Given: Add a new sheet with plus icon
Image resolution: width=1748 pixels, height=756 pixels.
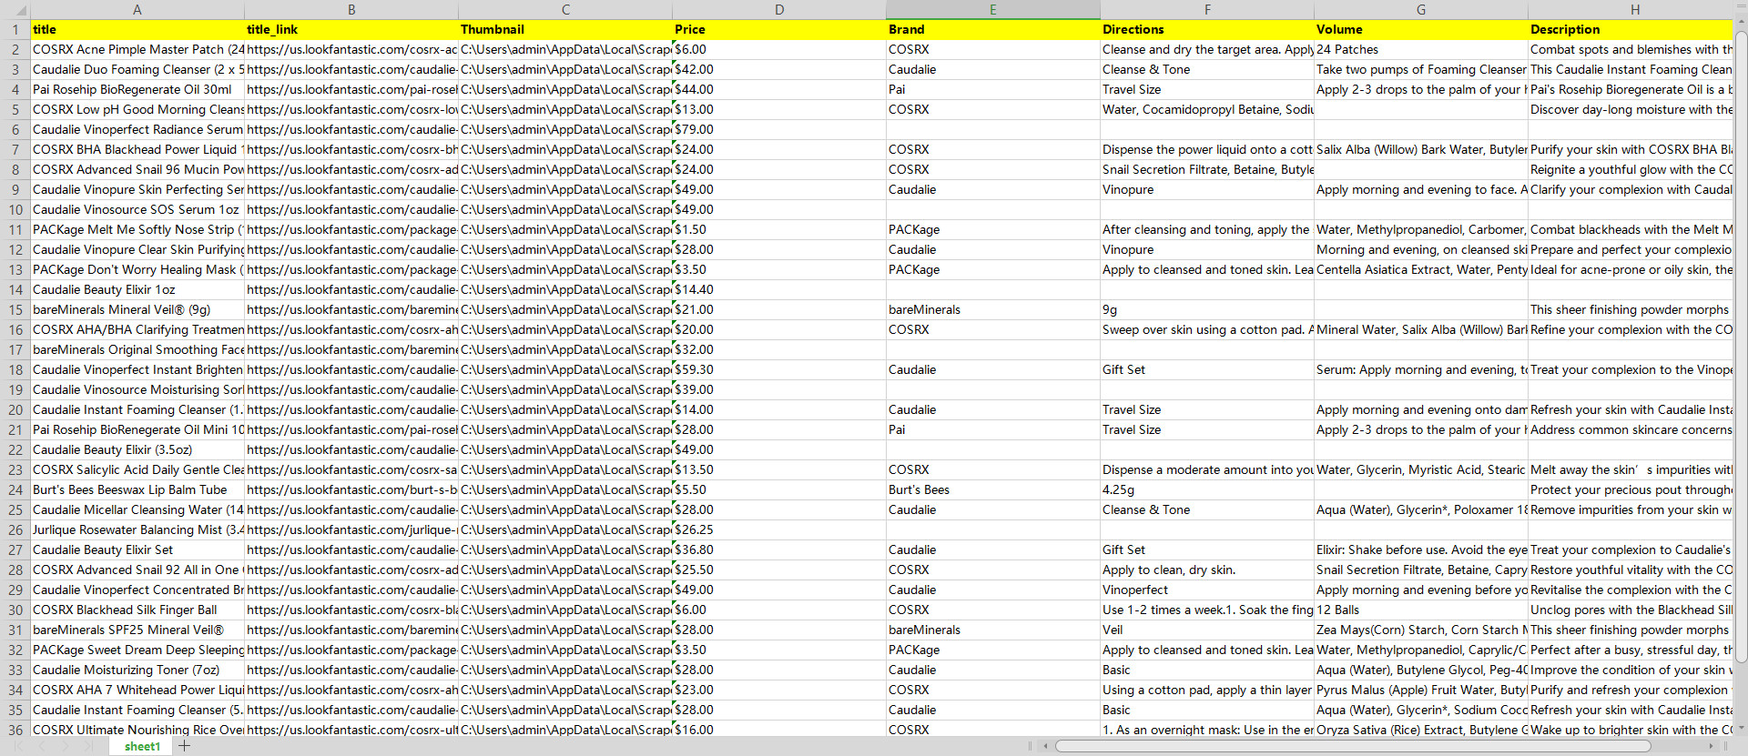Looking at the screenshot, I should point(185,746).
